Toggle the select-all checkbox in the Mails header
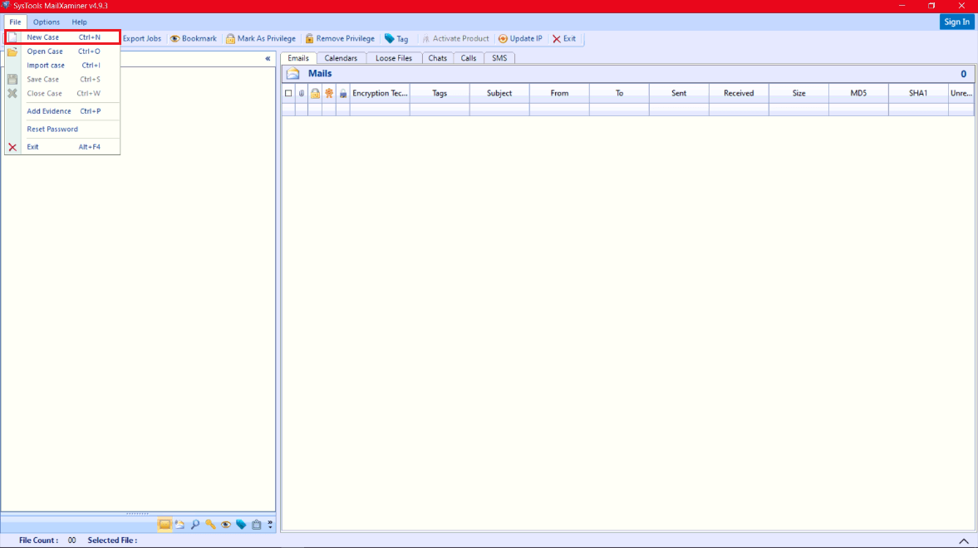The image size is (978, 548). [288, 93]
